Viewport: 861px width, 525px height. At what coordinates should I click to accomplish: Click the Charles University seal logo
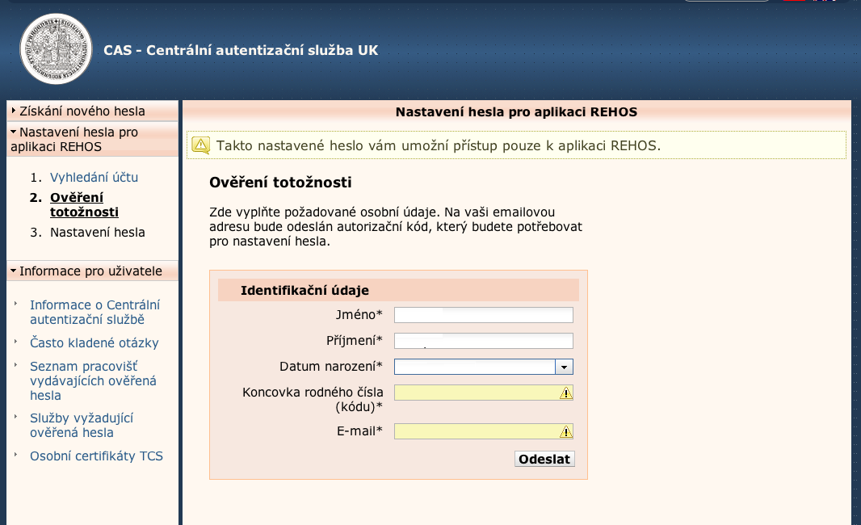[x=56, y=49]
